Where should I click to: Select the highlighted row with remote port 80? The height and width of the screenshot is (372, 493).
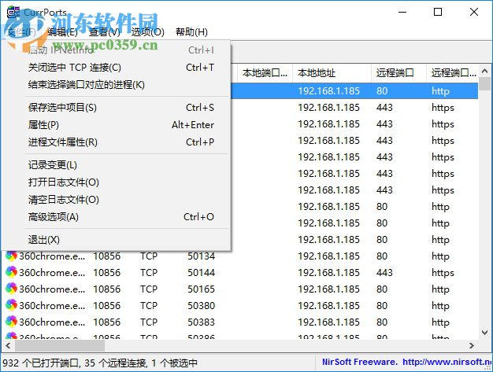click(x=354, y=91)
